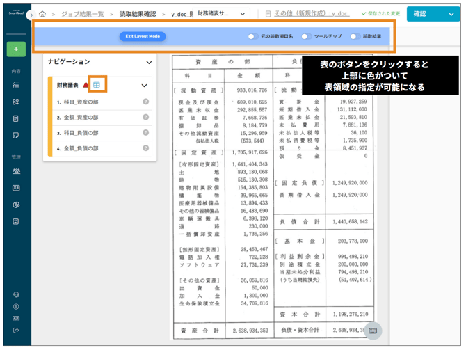Click the table layout icon beside 財務諸表
The height and width of the screenshot is (350, 466).
point(97,85)
